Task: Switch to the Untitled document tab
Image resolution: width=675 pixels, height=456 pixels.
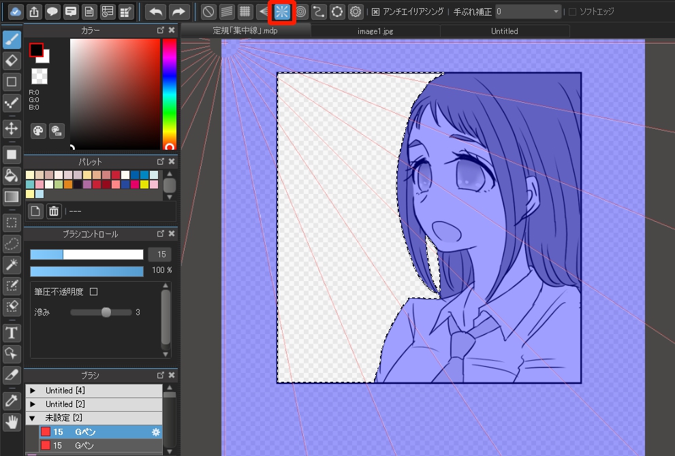Action: pyautogui.click(x=504, y=31)
